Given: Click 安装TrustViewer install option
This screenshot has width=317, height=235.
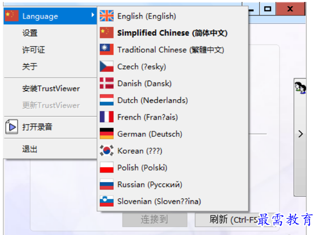Looking at the screenshot, I should coord(50,88).
